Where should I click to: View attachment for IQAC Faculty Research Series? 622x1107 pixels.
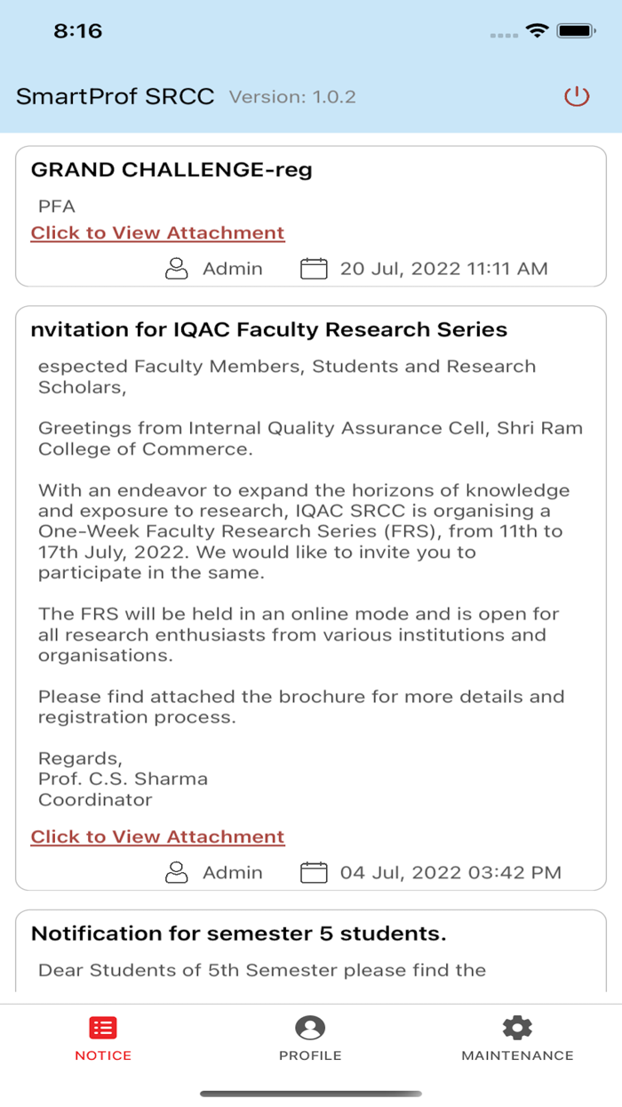[156, 836]
